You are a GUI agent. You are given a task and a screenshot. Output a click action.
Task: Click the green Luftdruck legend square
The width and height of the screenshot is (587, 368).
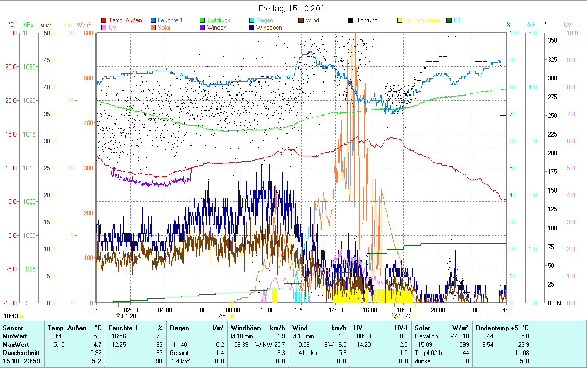203,21
